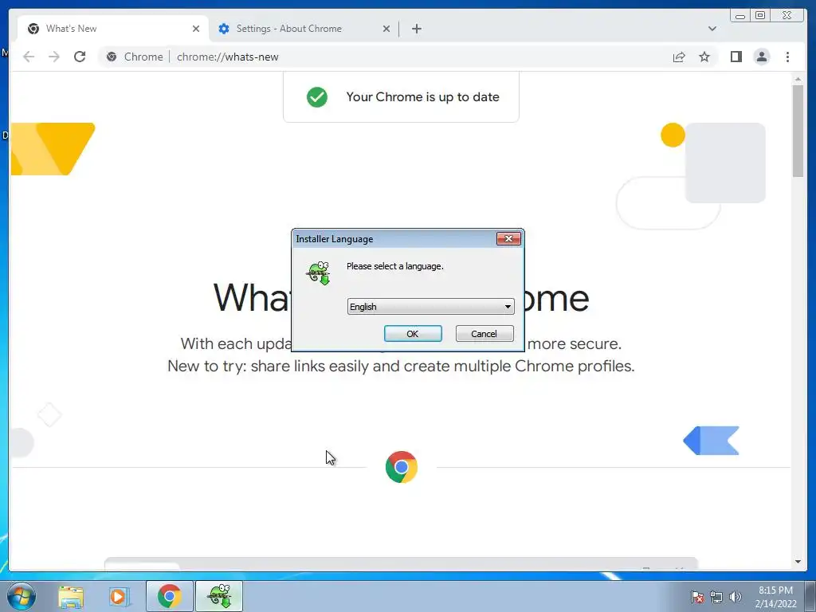Open Windows Media Player from taskbar
This screenshot has height=612, width=816.
[118, 596]
